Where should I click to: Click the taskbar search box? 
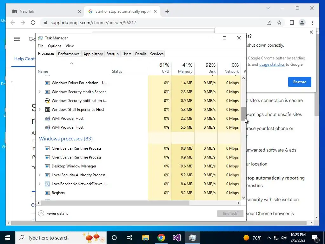(61, 238)
